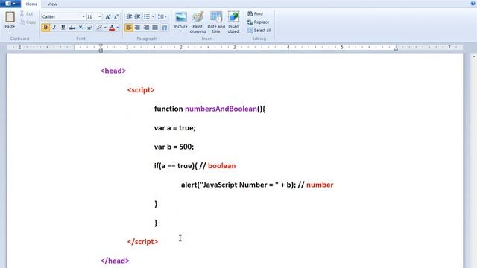
Task: Click Select all in the Editing group
Action: click(259, 30)
